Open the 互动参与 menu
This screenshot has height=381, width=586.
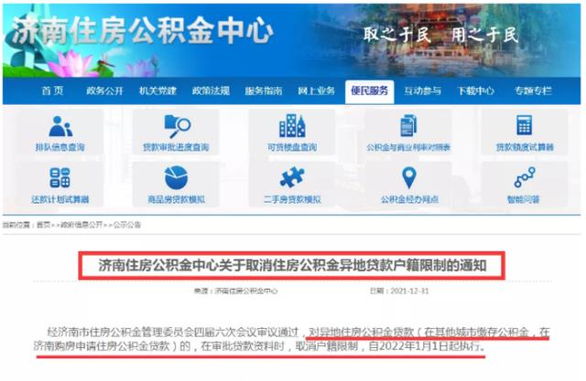point(422,90)
